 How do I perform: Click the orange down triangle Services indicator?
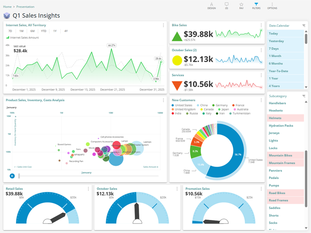tap(177, 85)
